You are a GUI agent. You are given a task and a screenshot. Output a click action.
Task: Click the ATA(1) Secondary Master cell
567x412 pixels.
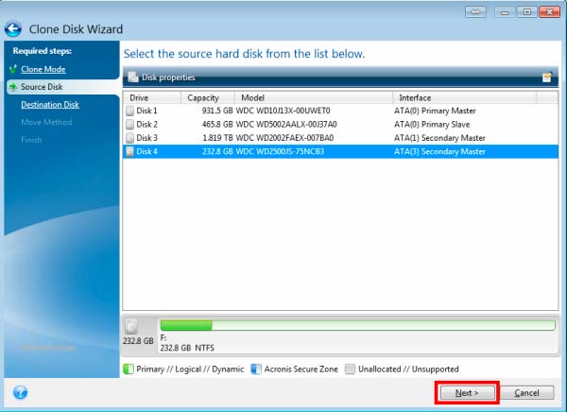tap(439, 138)
